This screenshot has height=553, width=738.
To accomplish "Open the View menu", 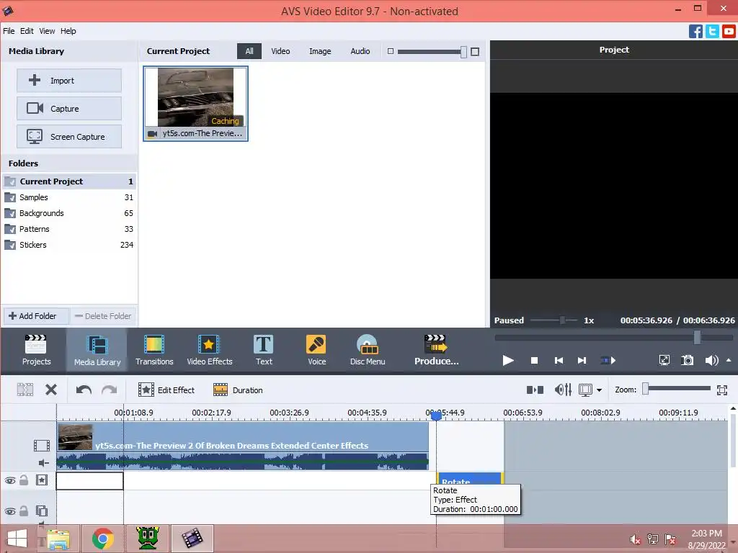I will [47, 31].
